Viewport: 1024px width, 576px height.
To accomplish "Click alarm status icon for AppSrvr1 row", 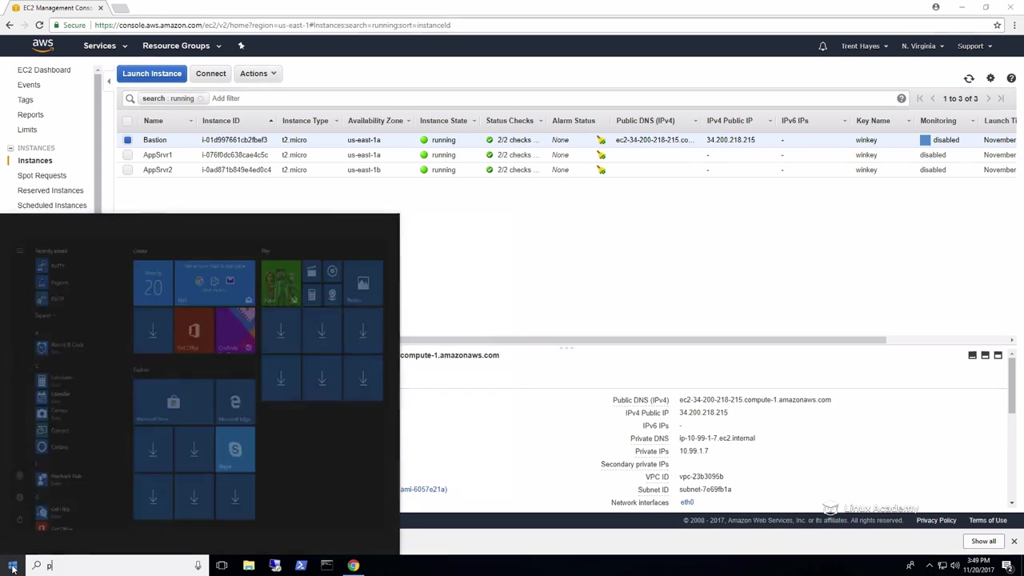I will coord(601,155).
